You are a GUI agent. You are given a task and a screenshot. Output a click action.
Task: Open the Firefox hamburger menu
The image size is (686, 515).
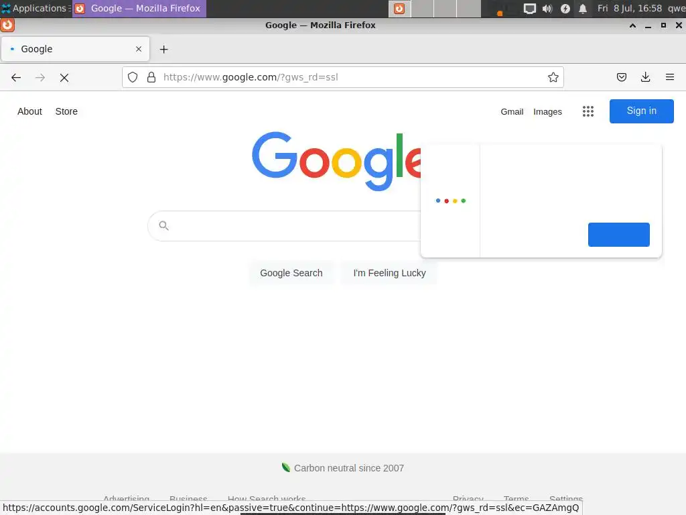coord(670,78)
